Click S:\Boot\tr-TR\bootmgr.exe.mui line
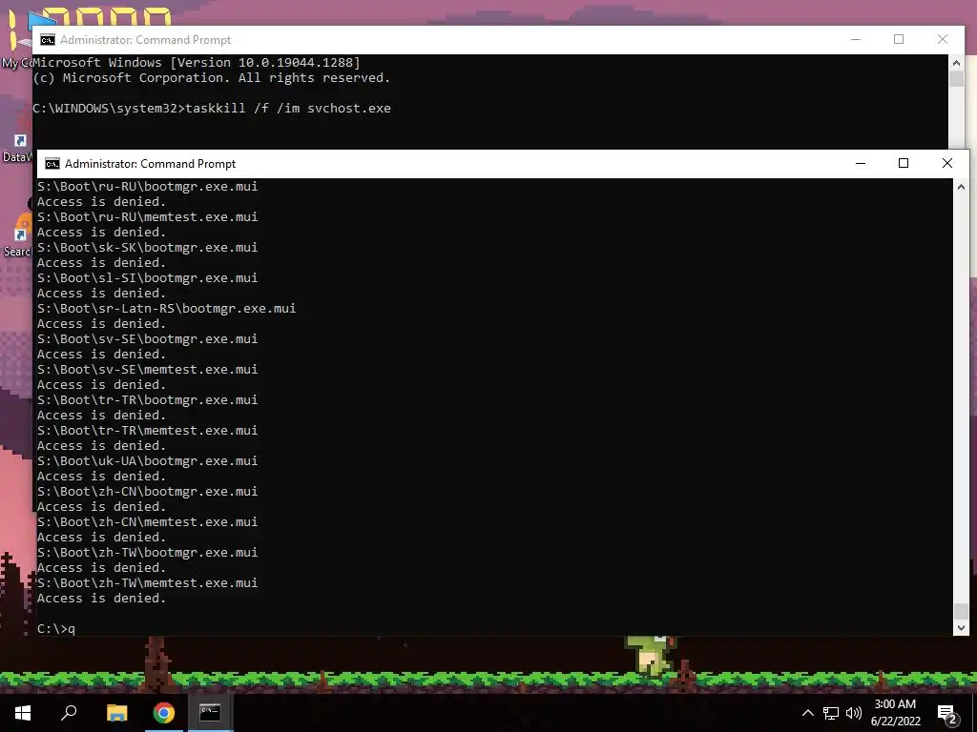Screen dimensions: 977x732 click(x=147, y=399)
